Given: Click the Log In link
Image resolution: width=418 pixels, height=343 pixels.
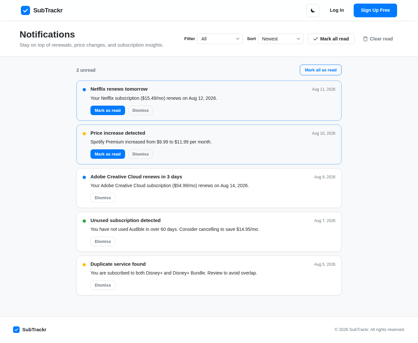Looking at the screenshot, I should (x=337, y=10).
